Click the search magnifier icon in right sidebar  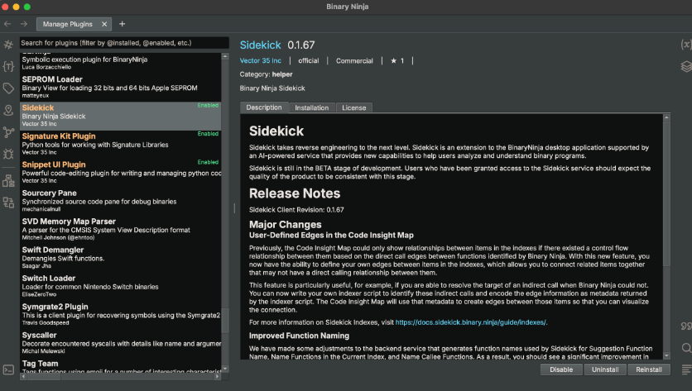[x=685, y=347]
